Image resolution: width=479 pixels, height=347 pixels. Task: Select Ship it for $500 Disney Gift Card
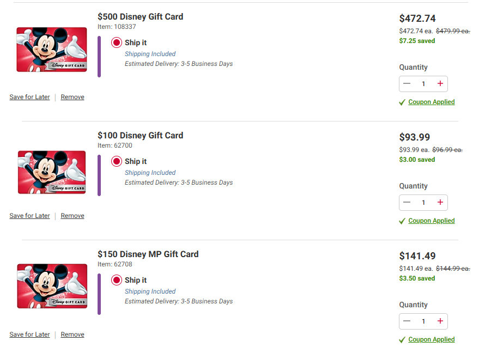coord(117,42)
